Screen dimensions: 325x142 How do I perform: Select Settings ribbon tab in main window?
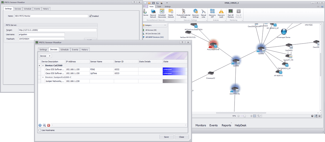(168, 7)
